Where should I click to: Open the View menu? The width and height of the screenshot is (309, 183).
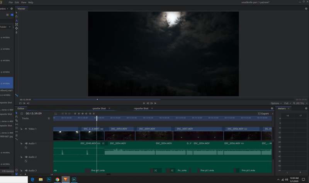click(x=24, y=2)
